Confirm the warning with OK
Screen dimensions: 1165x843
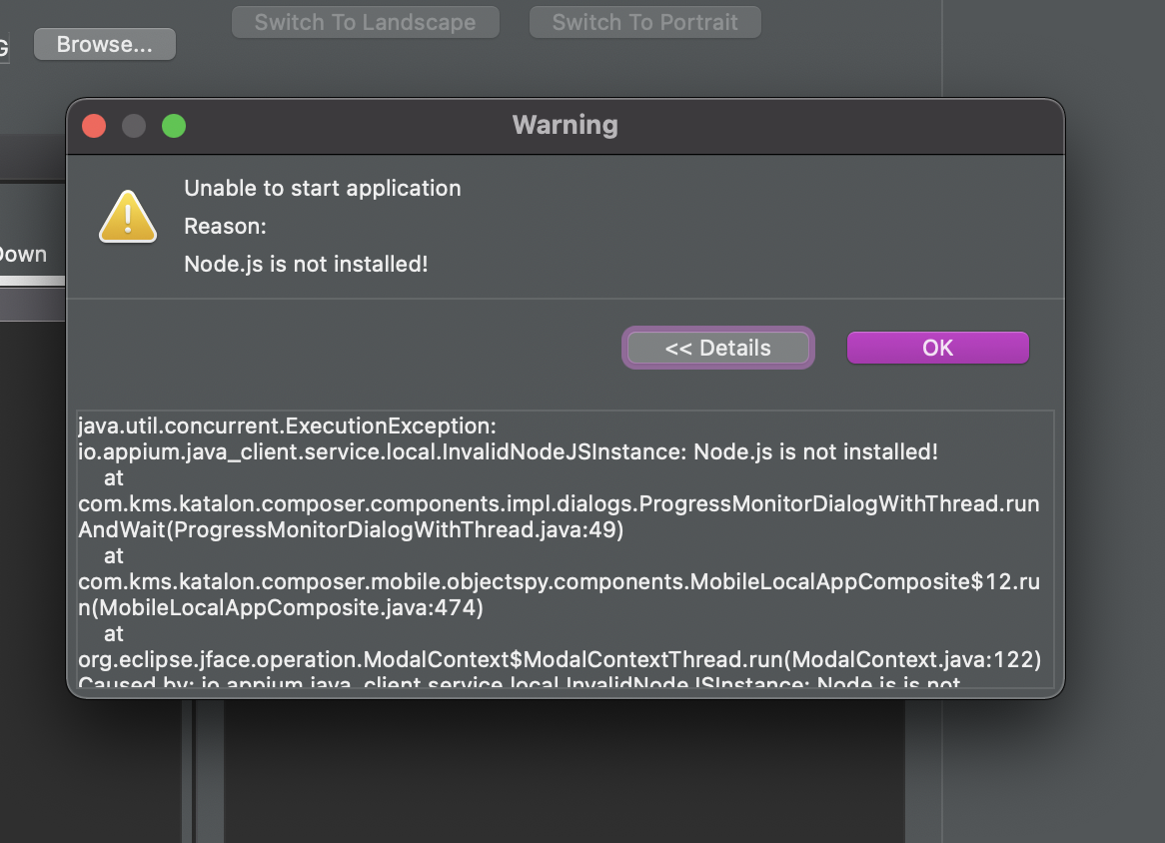click(937, 348)
